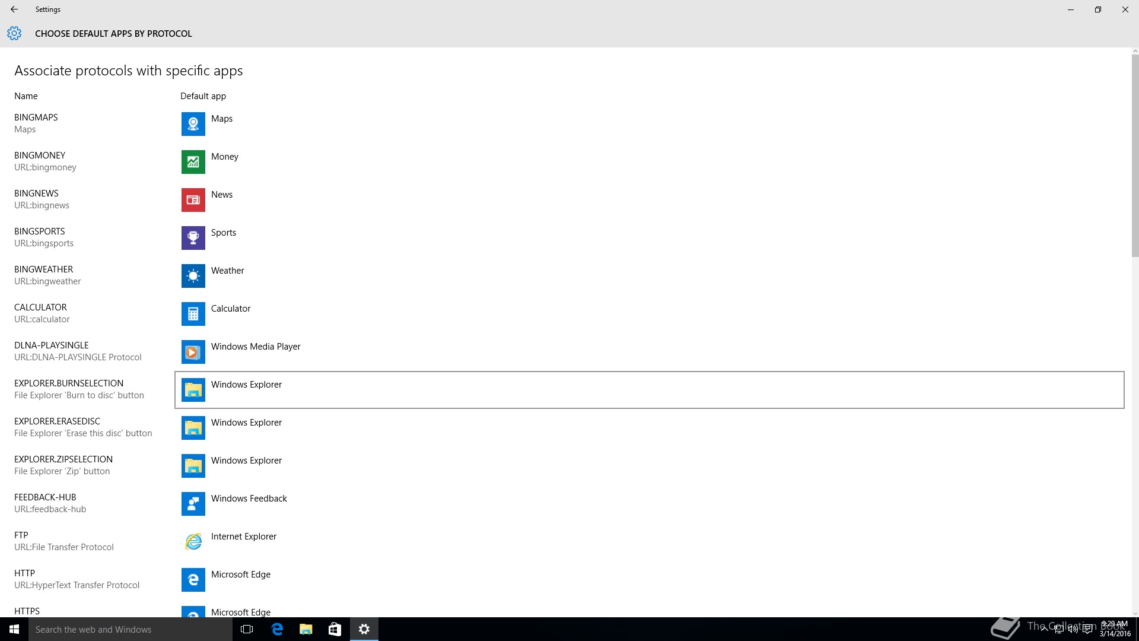Screen dimensions: 1139x641
Task: Click the BINGSPORTS protocol name
Action: pos(40,231)
